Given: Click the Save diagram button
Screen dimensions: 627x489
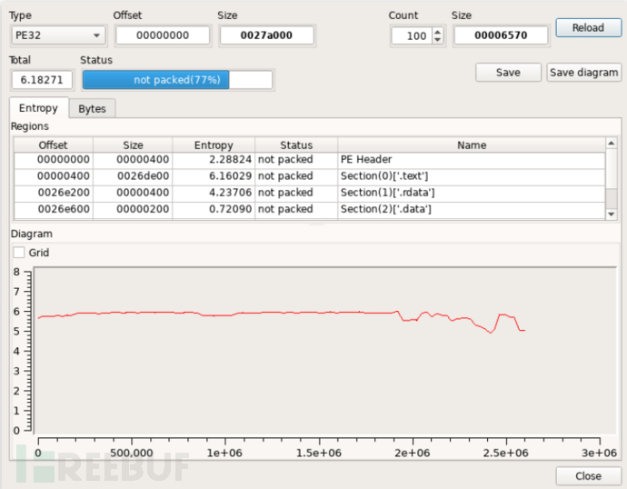Looking at the screenshot, I should click(x=583, y=72).
